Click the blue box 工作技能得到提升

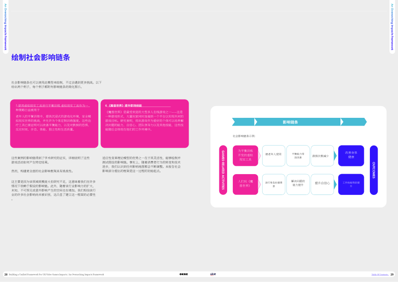(x=351, y=185)
